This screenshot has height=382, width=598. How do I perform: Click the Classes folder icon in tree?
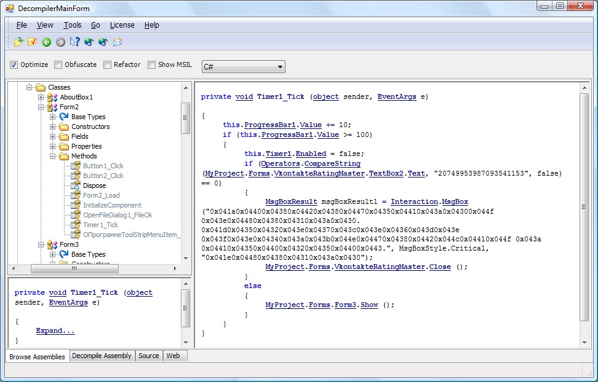pyautogui.click(x=41, y=88)
